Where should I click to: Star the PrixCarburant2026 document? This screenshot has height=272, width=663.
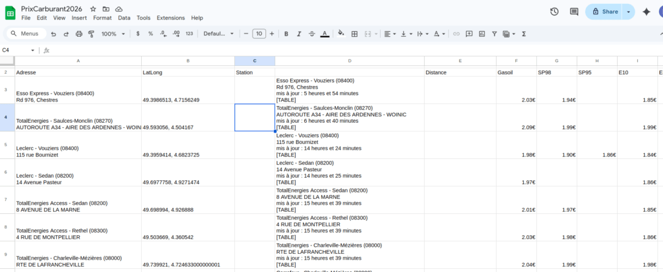[x=93, y=9]
